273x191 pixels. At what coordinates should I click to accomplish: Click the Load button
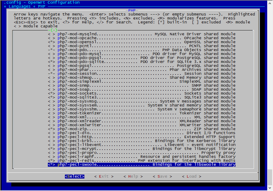tap(192, 176)
